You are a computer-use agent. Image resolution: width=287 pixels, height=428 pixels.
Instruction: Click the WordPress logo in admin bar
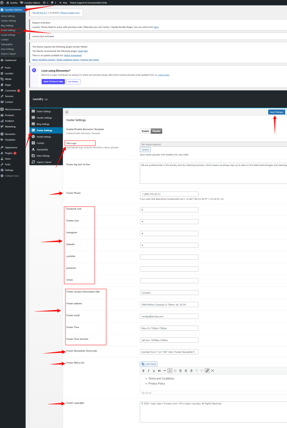[x=2, y=3]
